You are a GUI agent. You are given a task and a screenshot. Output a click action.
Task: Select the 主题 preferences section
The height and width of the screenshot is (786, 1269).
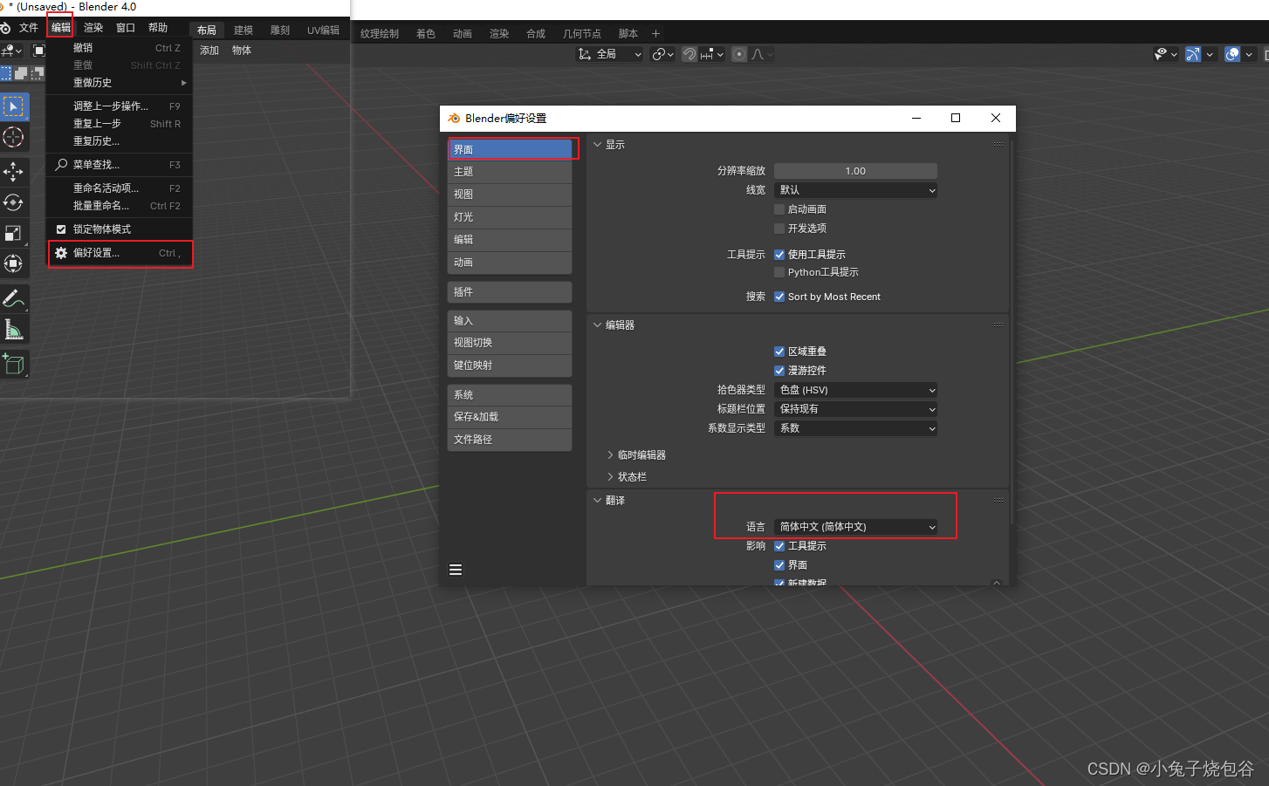click(510, 172)
